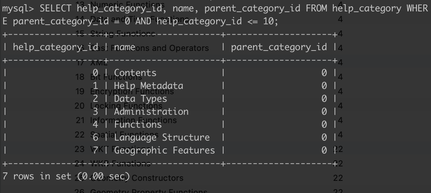Select the Help Metadata row name
The image size is (431, 193).
[148, 85]
